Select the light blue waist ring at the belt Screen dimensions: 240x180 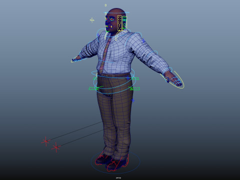[x=113, y=73]
